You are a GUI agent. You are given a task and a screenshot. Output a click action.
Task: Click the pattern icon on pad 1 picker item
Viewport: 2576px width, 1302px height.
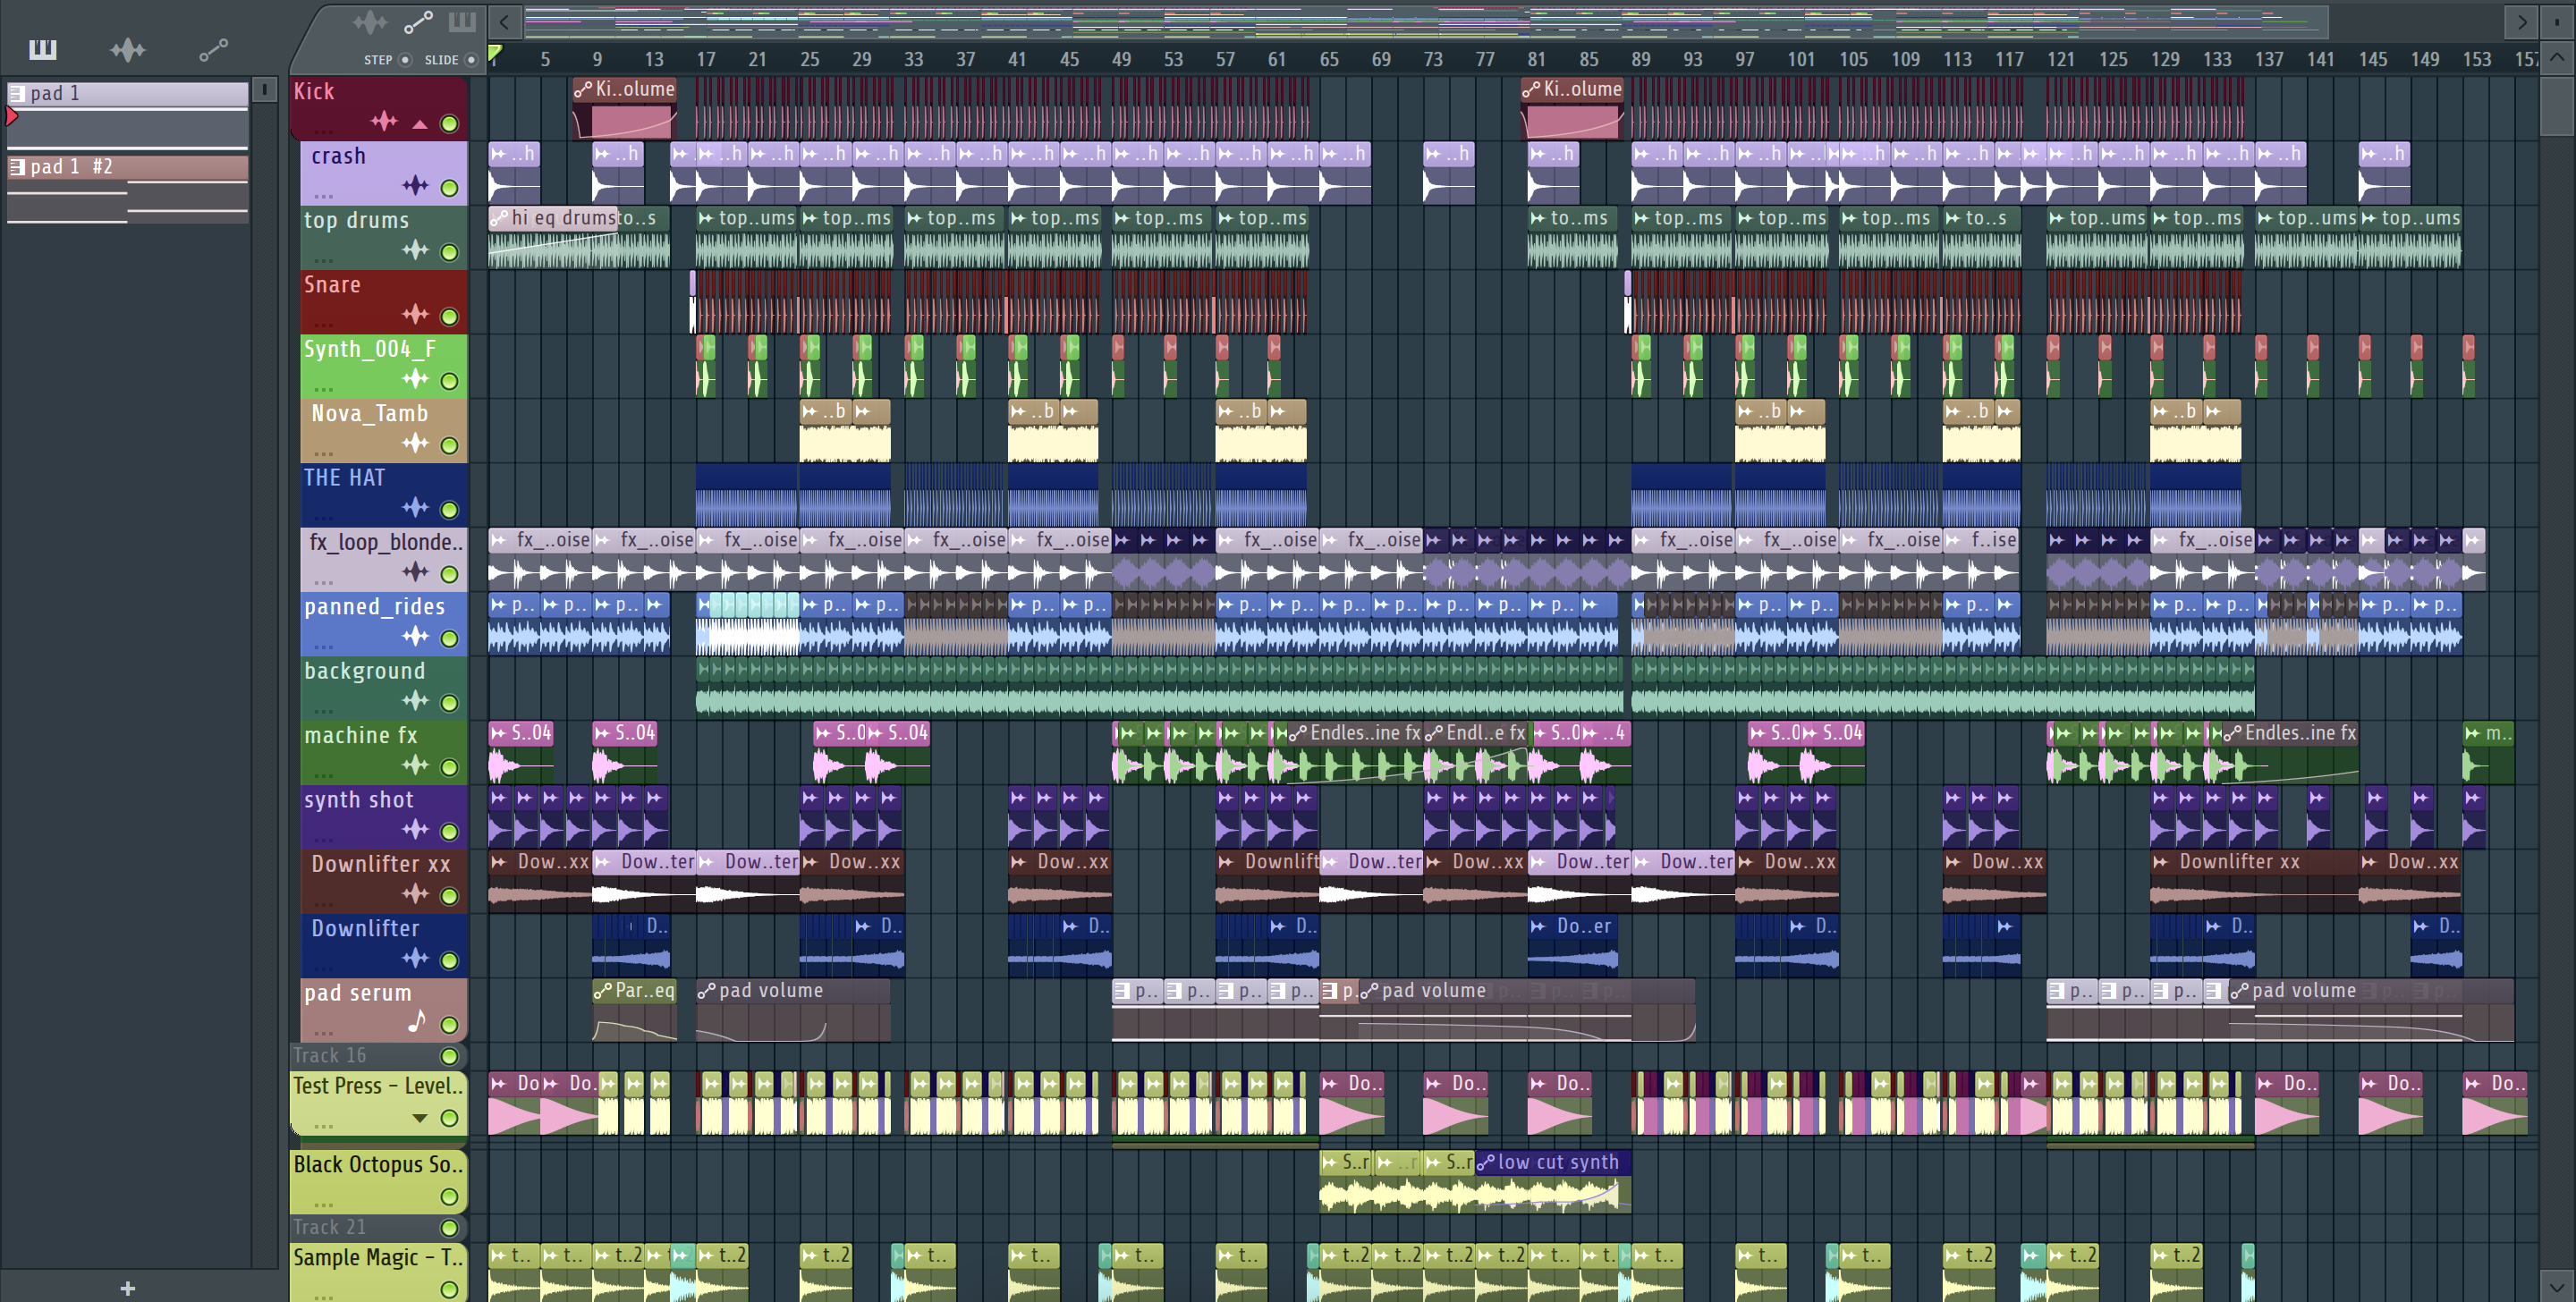17,93
